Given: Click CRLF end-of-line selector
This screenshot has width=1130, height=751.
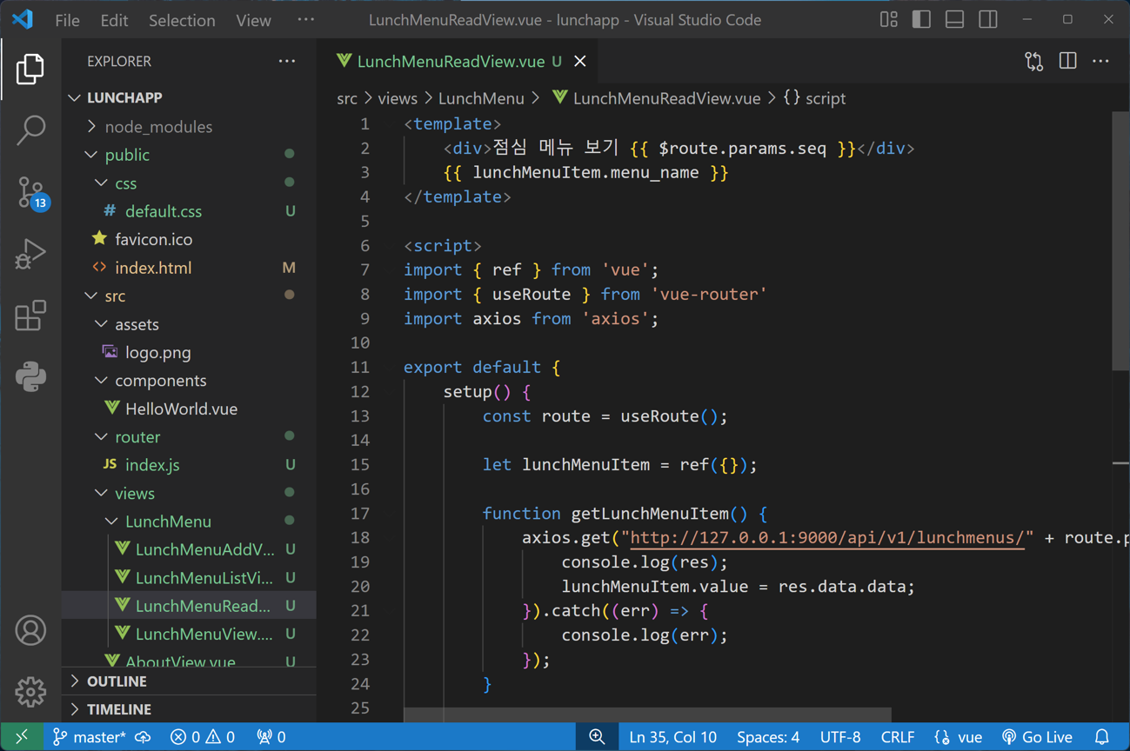Looking at the screenshot, I should 898,736.
